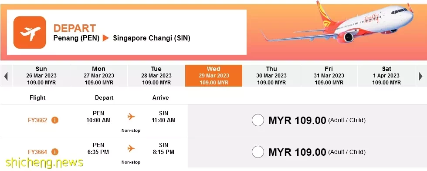This screenshot has width=427, height=171.
Task: Click the orange triangle between PEN and SIN
Action: [x=105, y=38]
